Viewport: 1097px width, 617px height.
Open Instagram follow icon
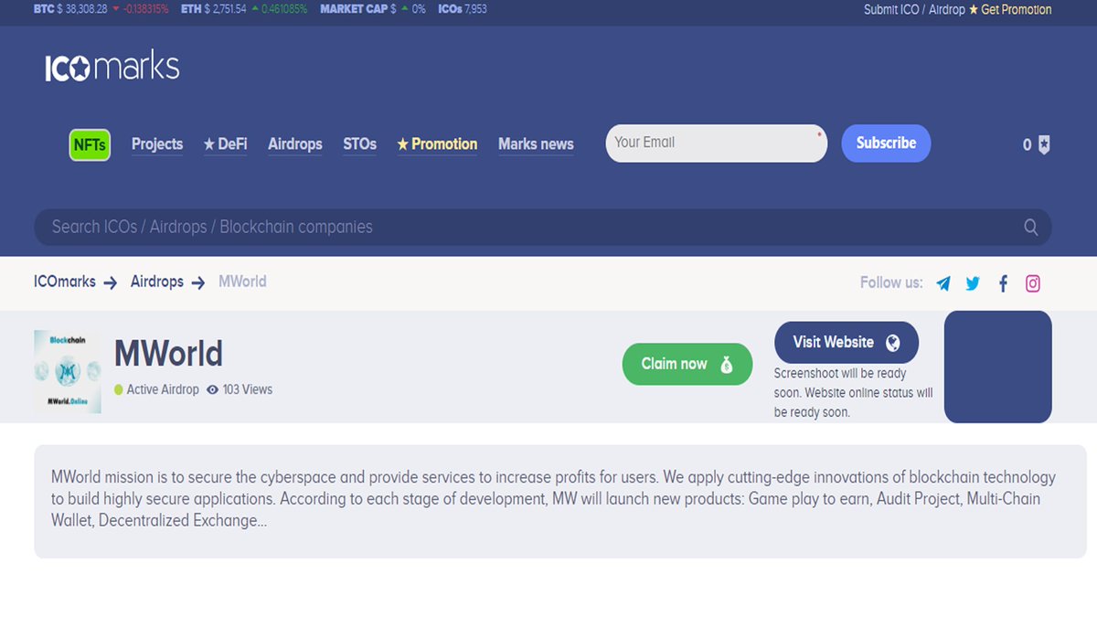pyautogui.click(x=1033, y=283)
